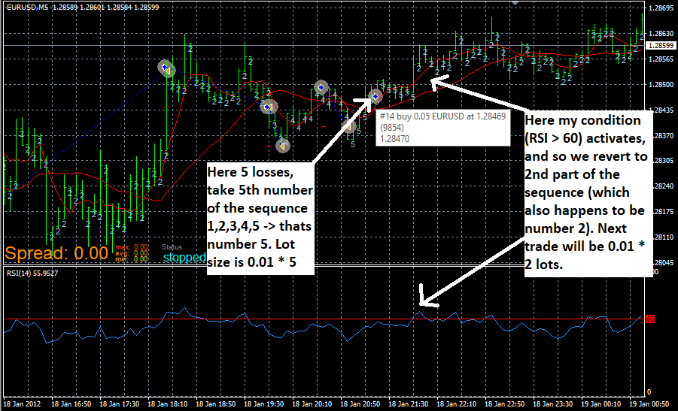
Task: Click price axis label '1.28175'
Action: tap(662, 211)
